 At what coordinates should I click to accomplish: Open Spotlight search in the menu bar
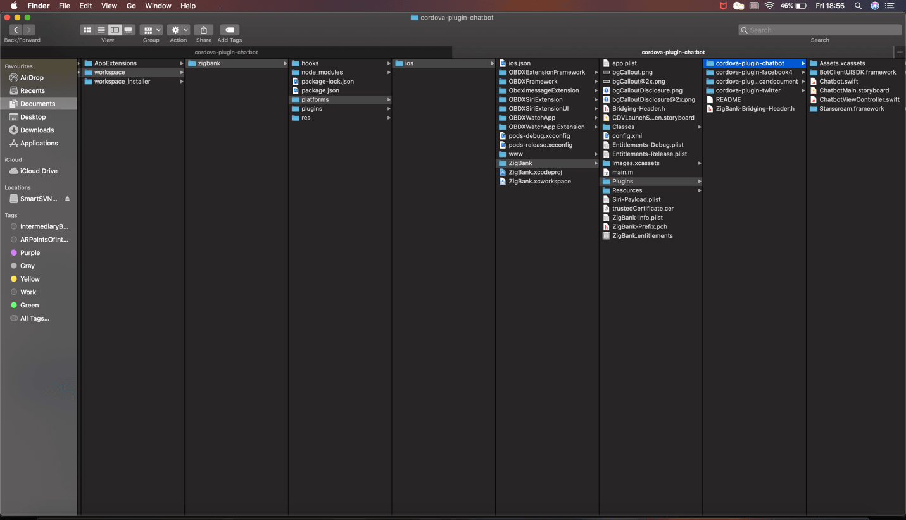coord(858,6)
